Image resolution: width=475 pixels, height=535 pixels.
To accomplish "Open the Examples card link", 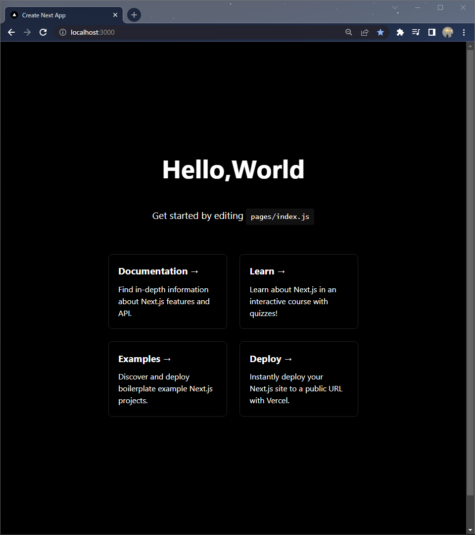I will pyautogui.click(x=168, y=379).
